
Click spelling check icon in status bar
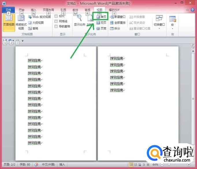point(36,164)
